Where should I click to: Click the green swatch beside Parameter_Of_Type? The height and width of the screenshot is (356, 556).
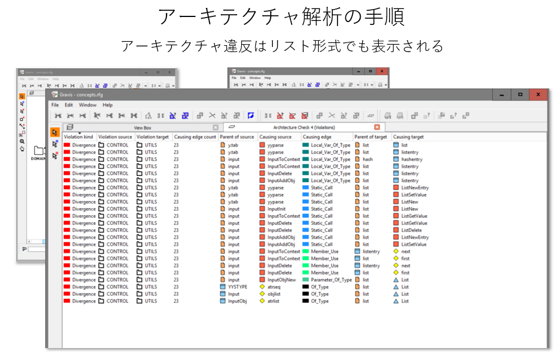click(306, 280)
